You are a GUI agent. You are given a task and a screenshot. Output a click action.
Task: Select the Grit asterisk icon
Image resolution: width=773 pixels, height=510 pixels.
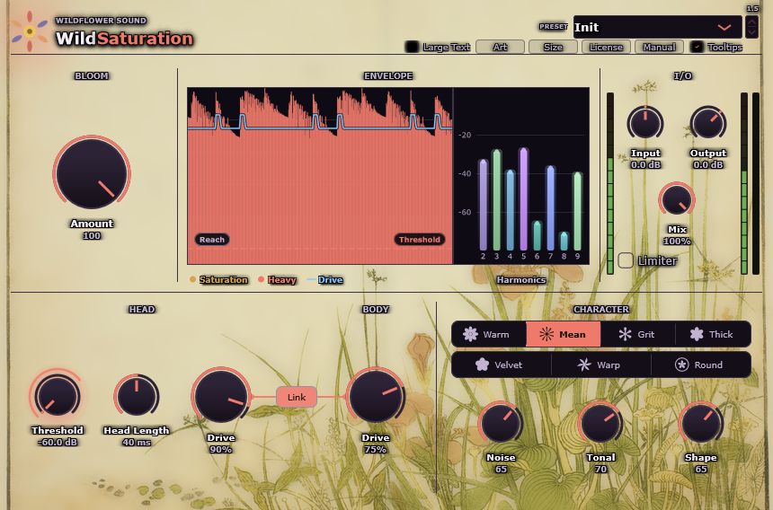click(x=625, y=334)
